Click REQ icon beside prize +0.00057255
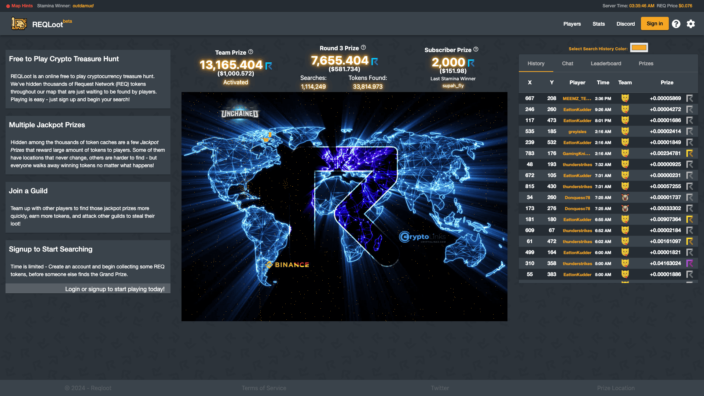The height and width of the screenshot is (396, 704). pyautogui.click(x=690, y=186)
